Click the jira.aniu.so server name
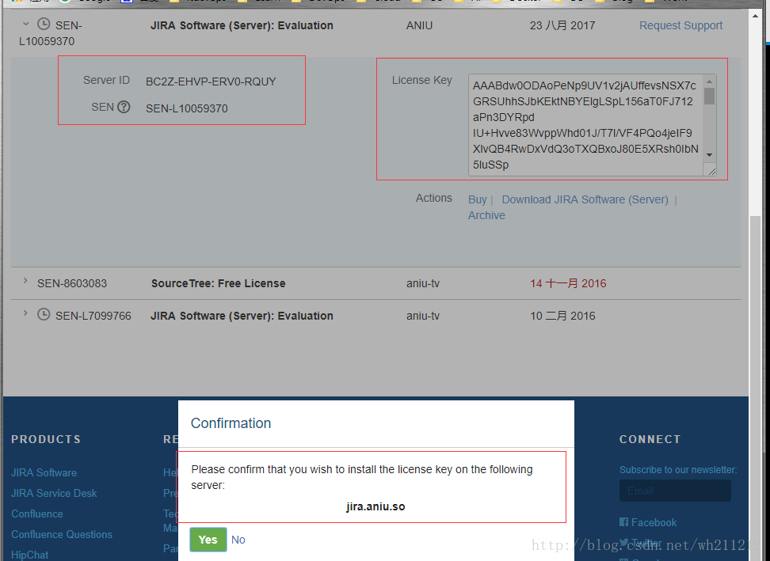770x561 pixels. [x=375, y=506]
